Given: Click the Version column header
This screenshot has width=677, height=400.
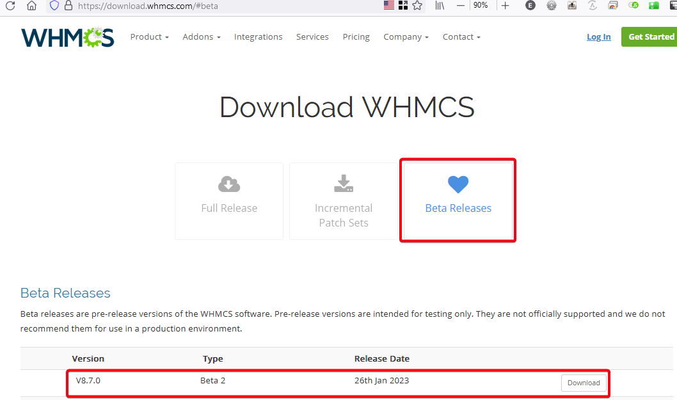Looking at the screenshot, I should [88, 358].
